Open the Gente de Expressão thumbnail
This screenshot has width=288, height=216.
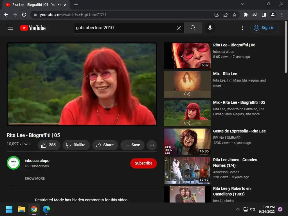click(x=187, y=142)
